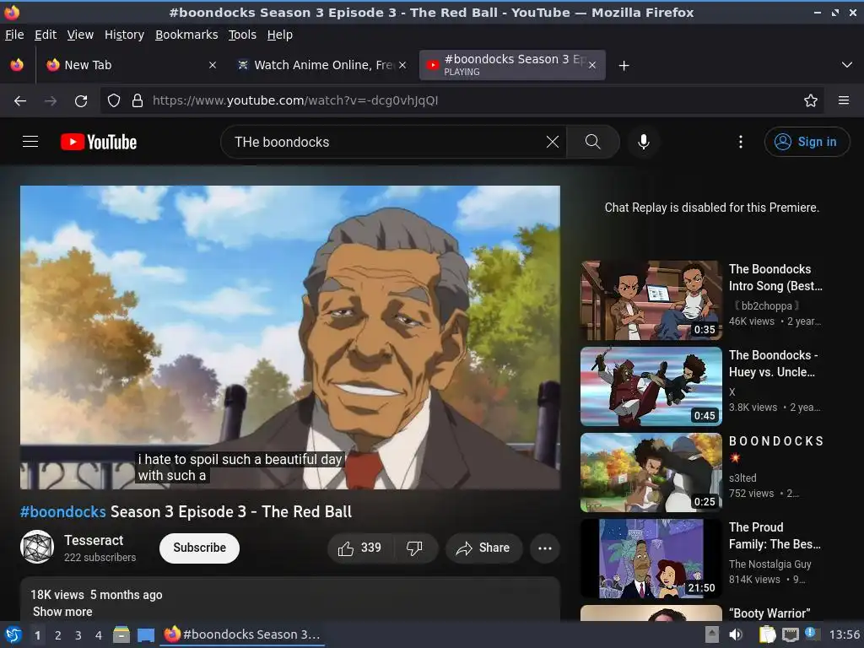Open the File menu
This screenshot has width=864, height=648.
pyautogui.click(x=14, y=35)
